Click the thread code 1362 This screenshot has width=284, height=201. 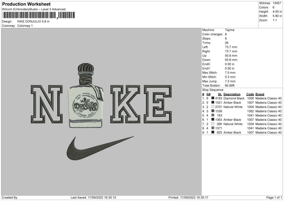tap(250, 111)
